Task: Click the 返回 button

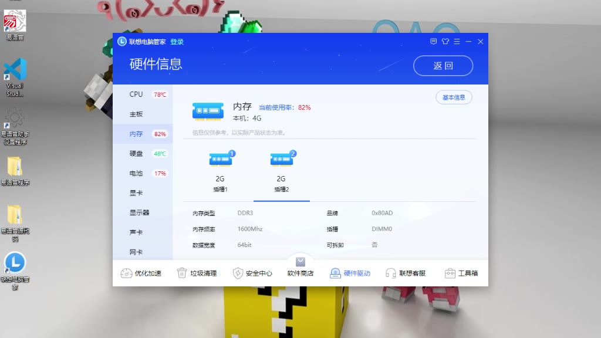Action: pos(443,66)
